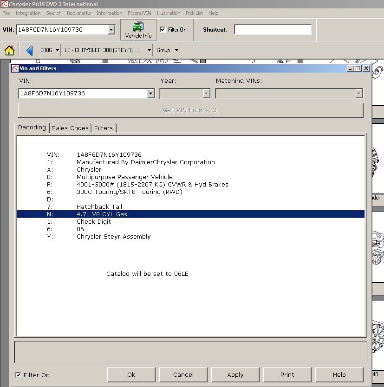Open the 2006 year dropdown
384x387 pixels.
pyautogui.click(x=49, y=50)
